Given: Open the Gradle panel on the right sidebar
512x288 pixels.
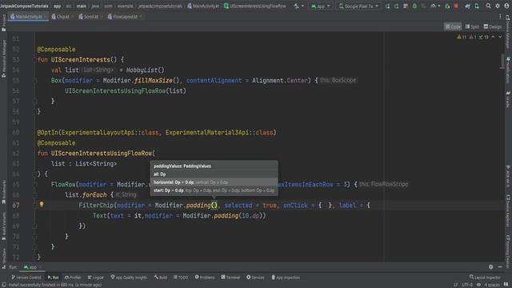Looking at the screenshot, I should click(x=508, y=99).
